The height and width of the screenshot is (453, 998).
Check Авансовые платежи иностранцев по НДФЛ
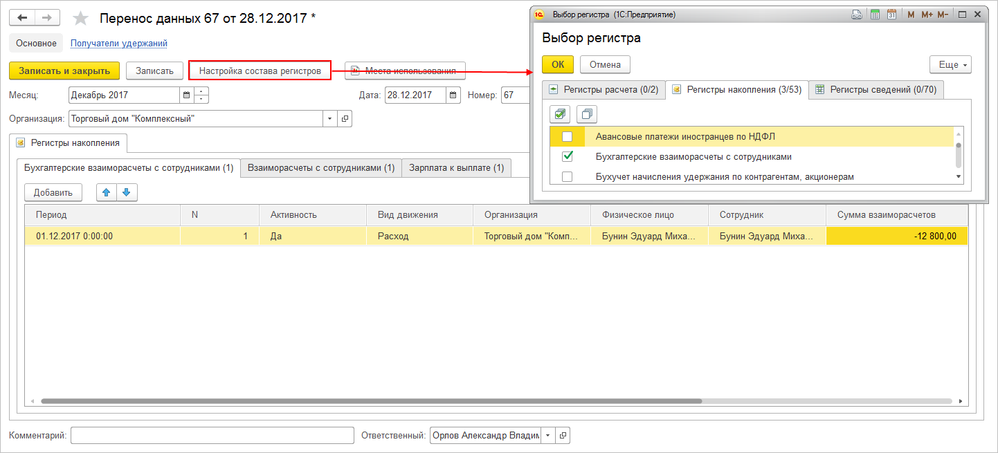click(568, 136)
